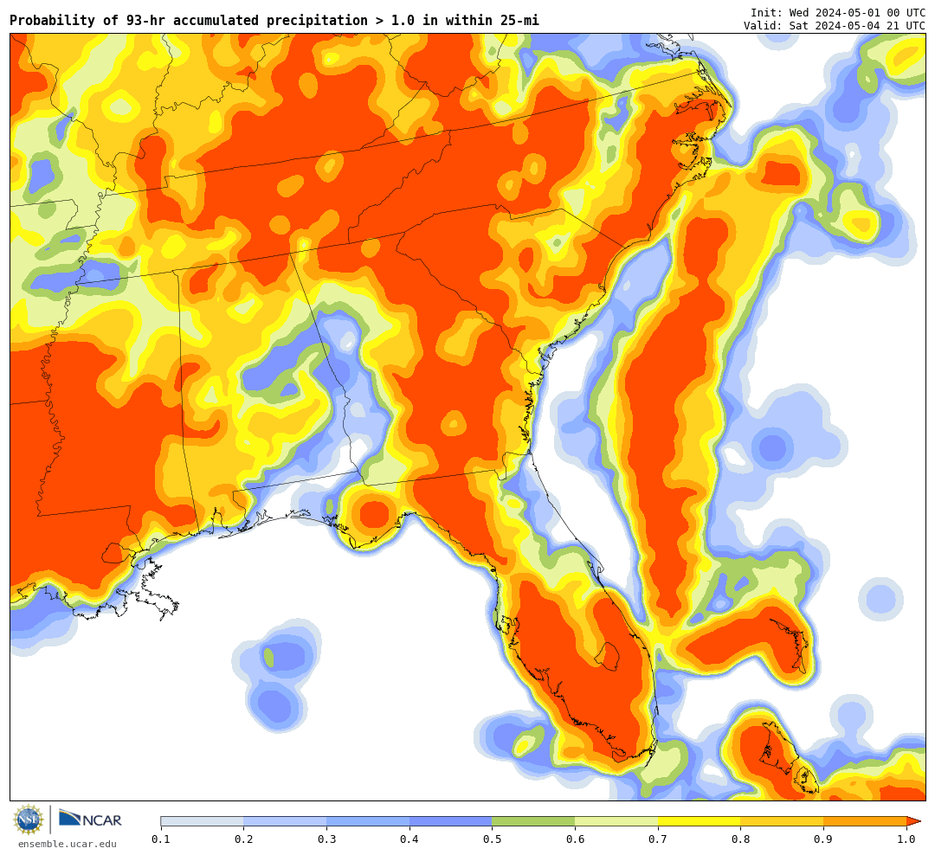Screen dimensions: 935x855
Task: Click the 0.3 to 0.4 blue colorbar segment
Action: click(x=368, y=821)
